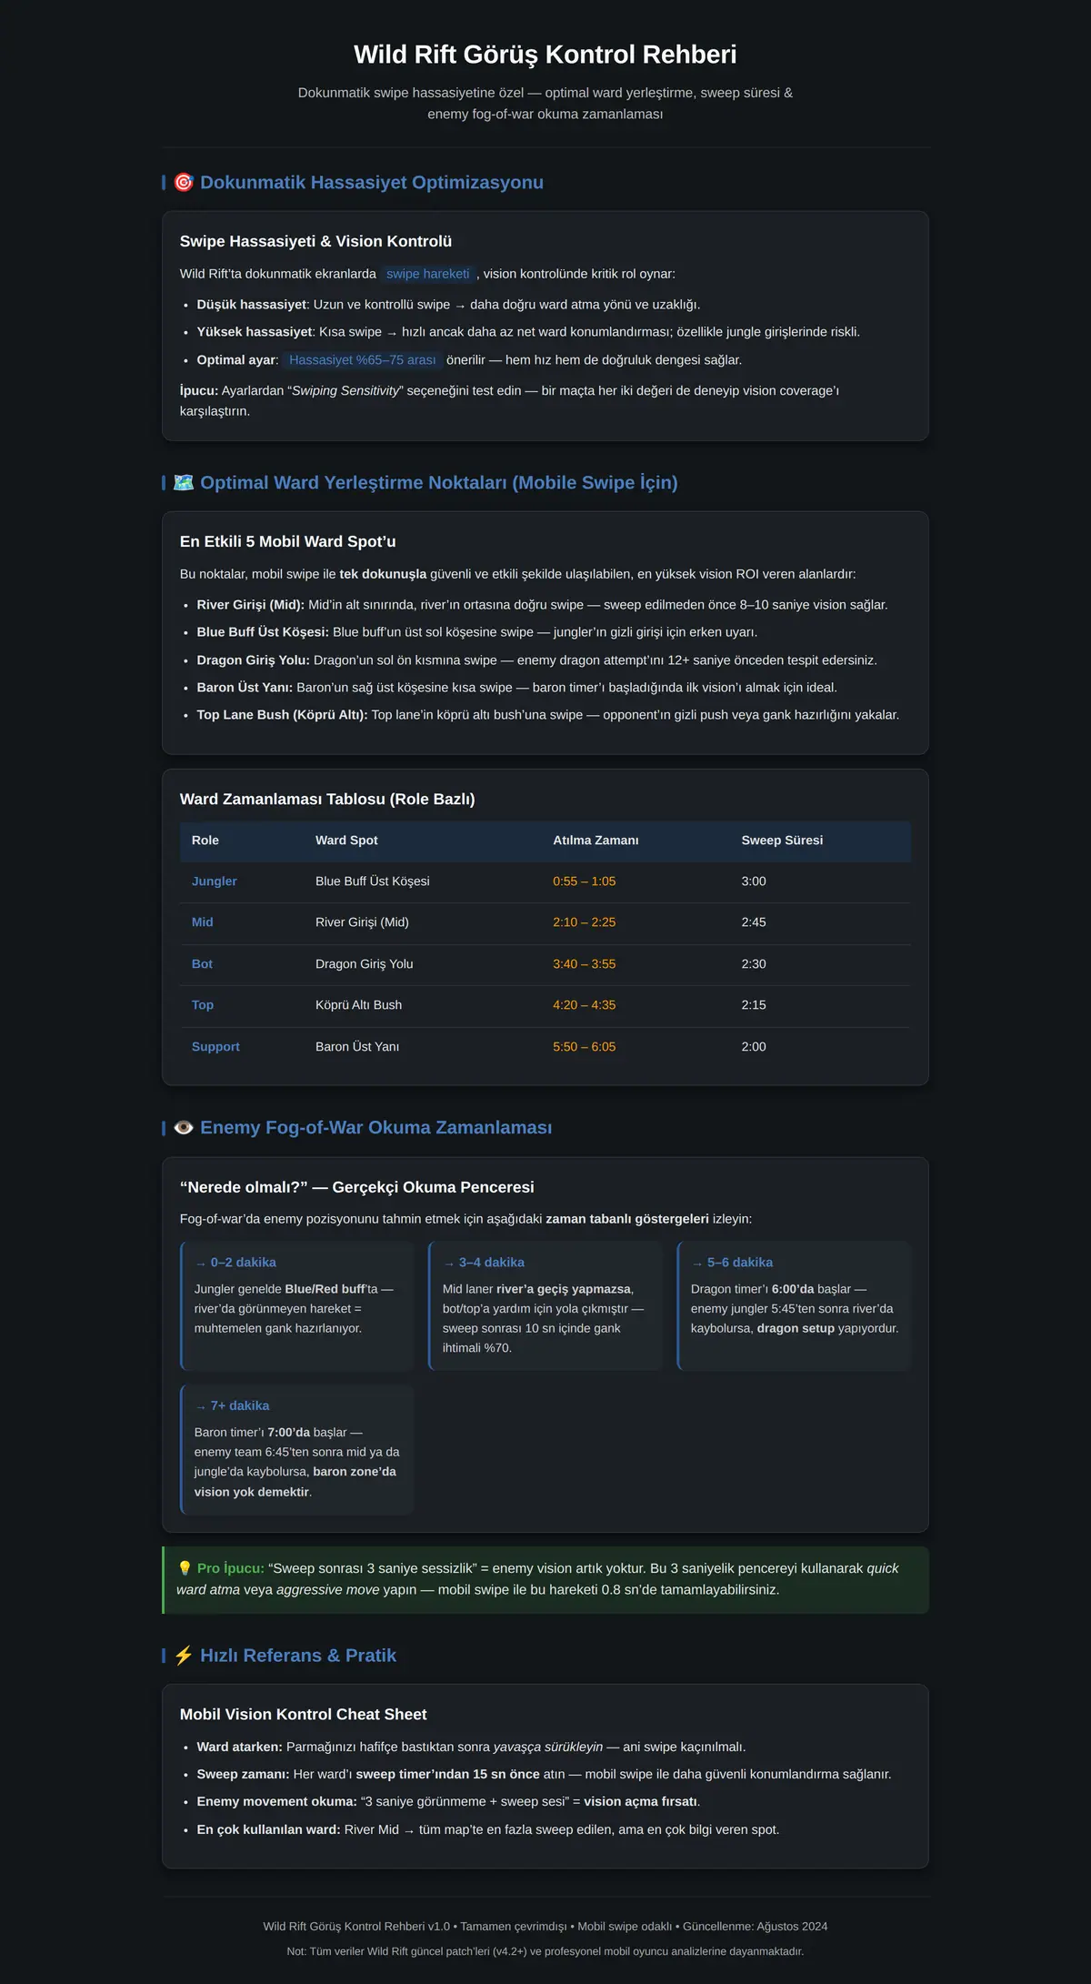Viewport: 1091px width, 1984px height.
Task: Click the 'Nerede olmalı?' Gerçekçi Okuma Penceresi heading
Action: (357, 1187)
